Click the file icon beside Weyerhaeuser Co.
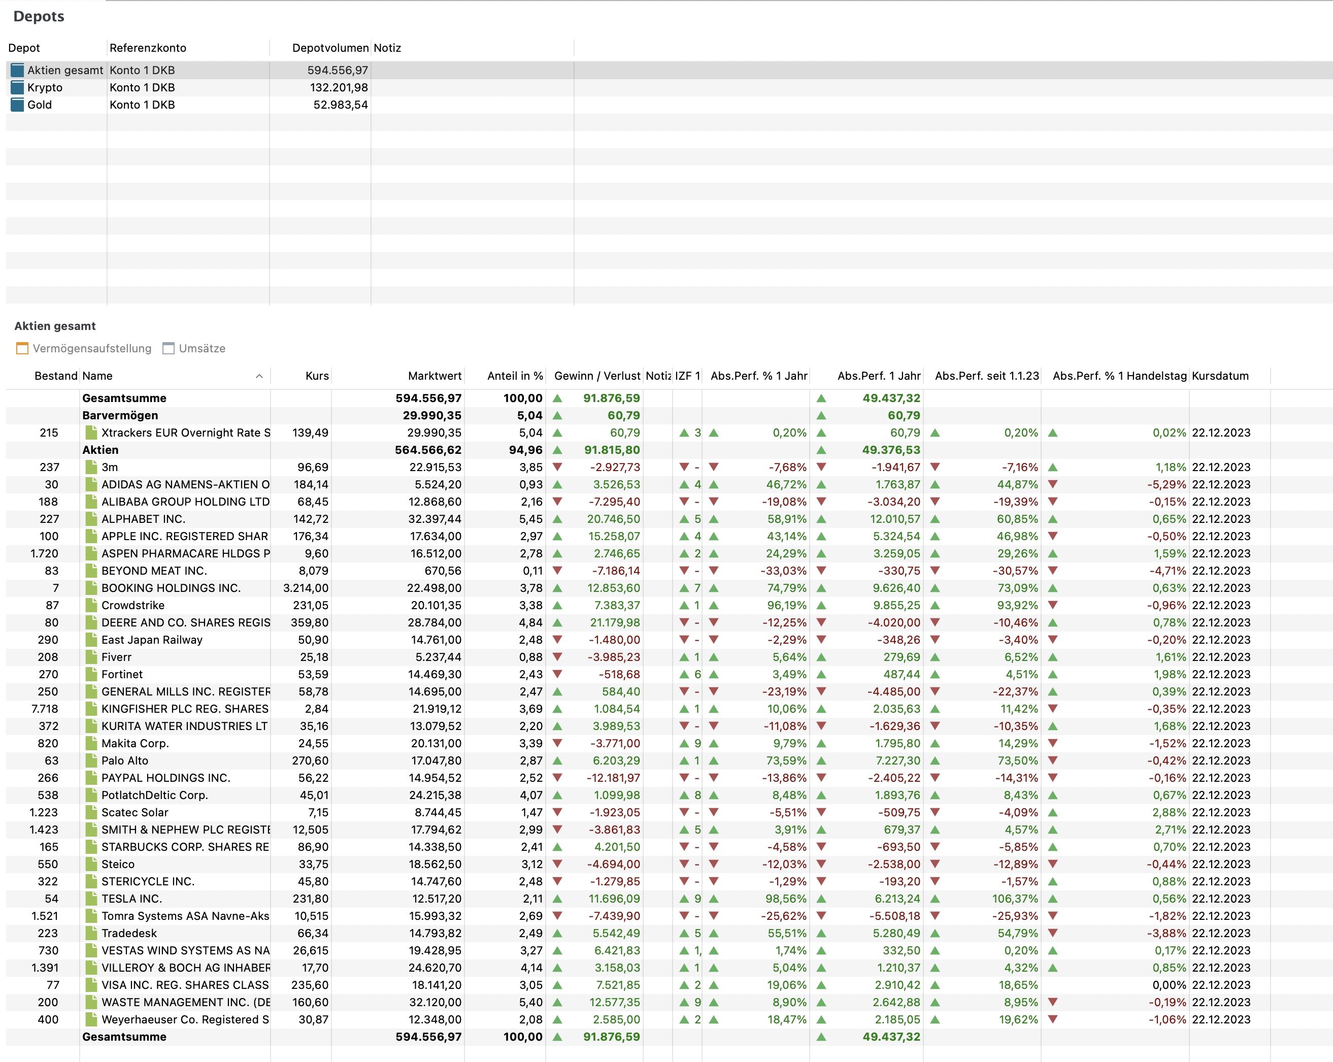Image resolution: width=1333 pixels, height=1062 pixels. coord(91,1019)
